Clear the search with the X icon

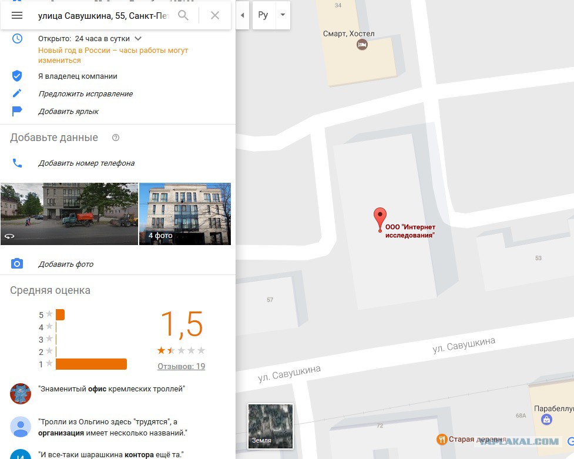[x=215, y=15]
